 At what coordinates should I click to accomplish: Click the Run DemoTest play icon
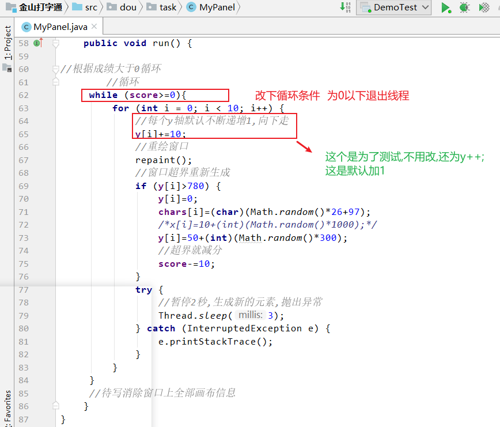(x=446, y=7)
